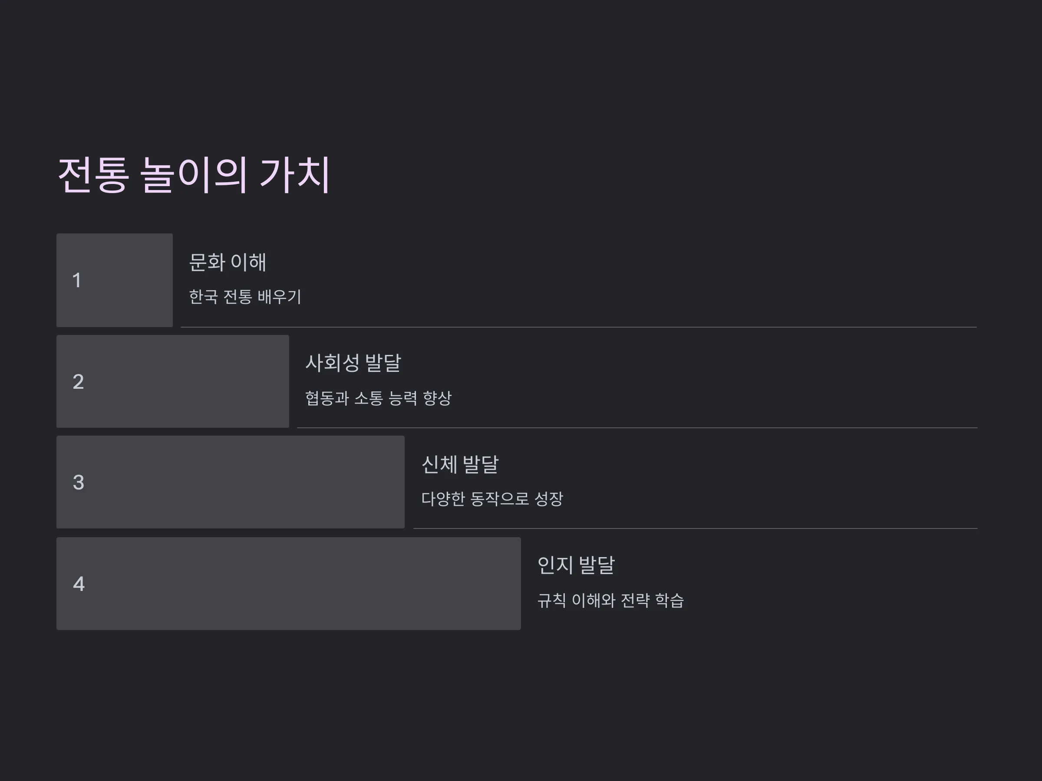The image size is (1042, 781).
Task: Click the number 3 label
Action: (x=78, y=482)
